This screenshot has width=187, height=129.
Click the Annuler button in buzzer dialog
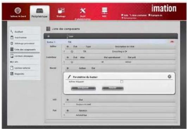113,88
